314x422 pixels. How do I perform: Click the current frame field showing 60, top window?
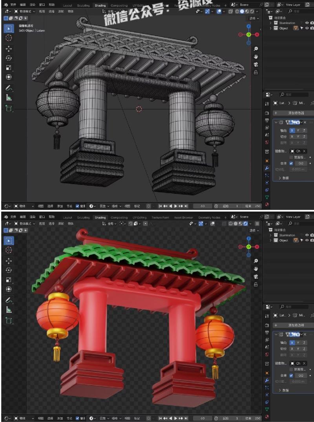tap(203, 206)
